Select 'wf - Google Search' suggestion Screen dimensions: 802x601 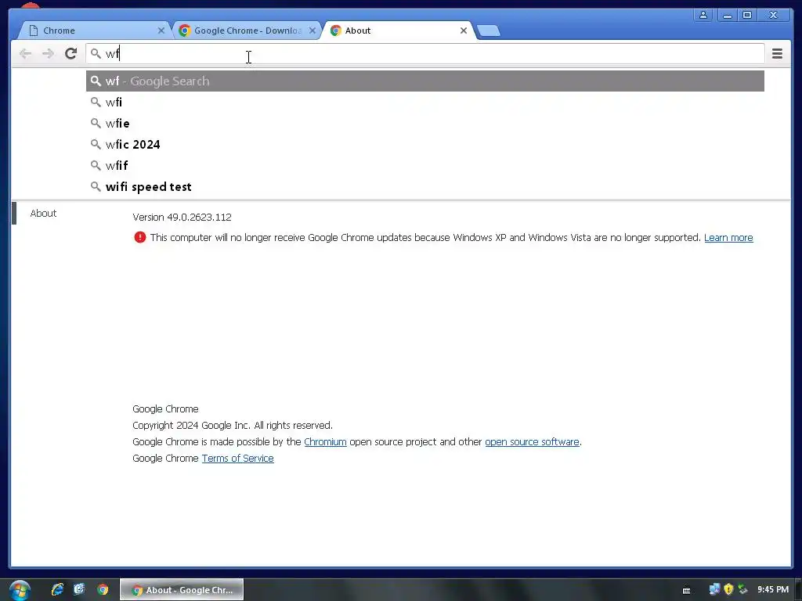click(x=425, y=81)
